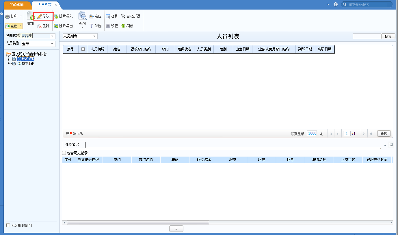Screen dimensions: 398x235
Task: Switch to the 我的桌面 tab
Action: click(17, 5)
